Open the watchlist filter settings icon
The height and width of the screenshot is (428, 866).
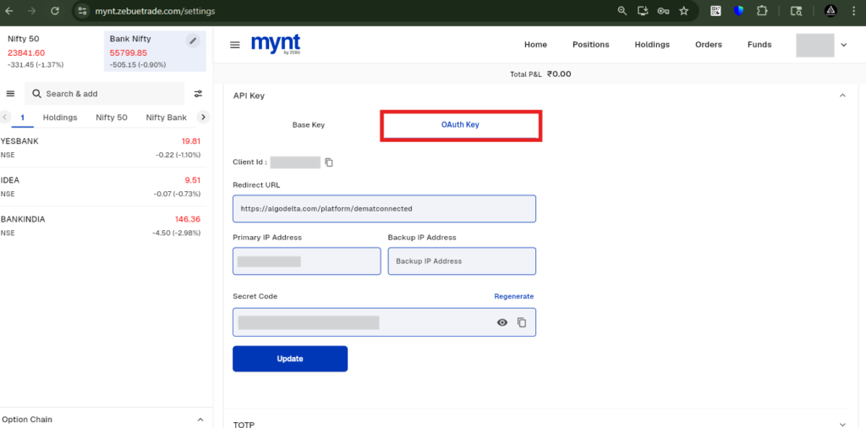click(x=198, y=94)
